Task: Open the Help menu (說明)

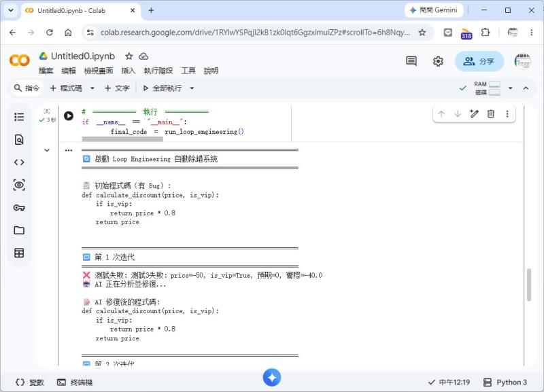Action: 211,71
